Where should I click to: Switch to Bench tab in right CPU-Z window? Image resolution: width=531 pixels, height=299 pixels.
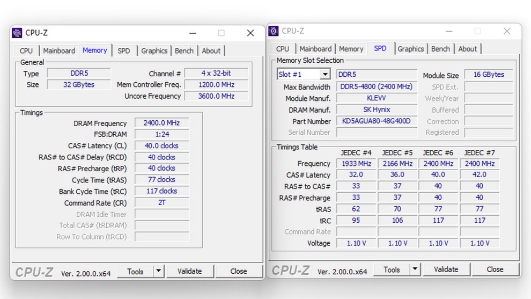(440, 49)
